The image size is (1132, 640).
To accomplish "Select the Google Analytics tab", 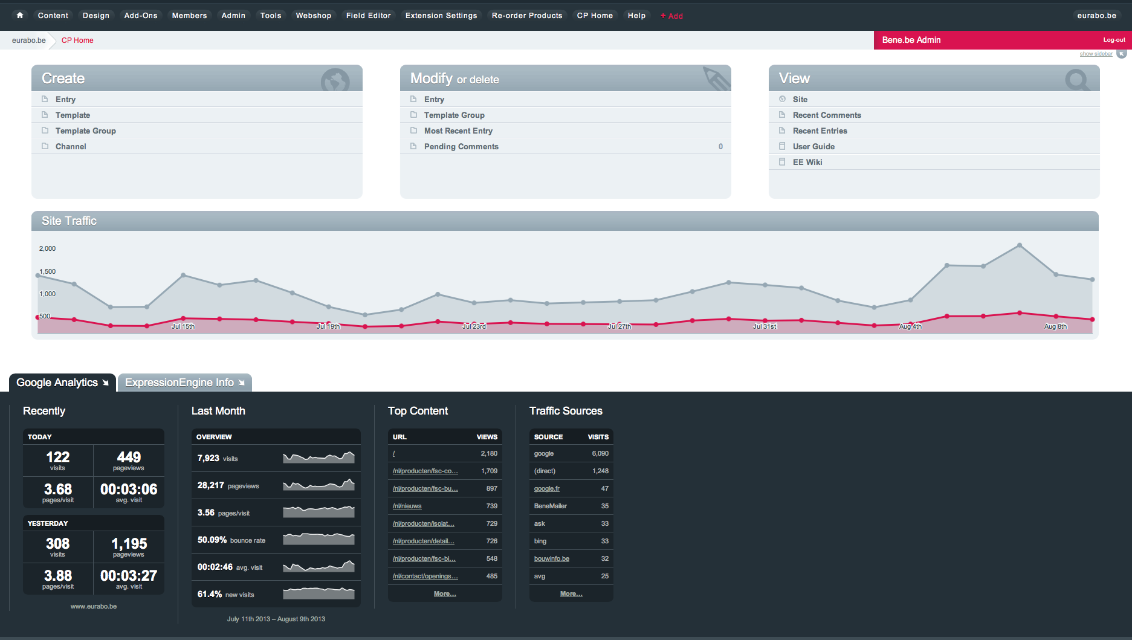I will tap(62, 383).
